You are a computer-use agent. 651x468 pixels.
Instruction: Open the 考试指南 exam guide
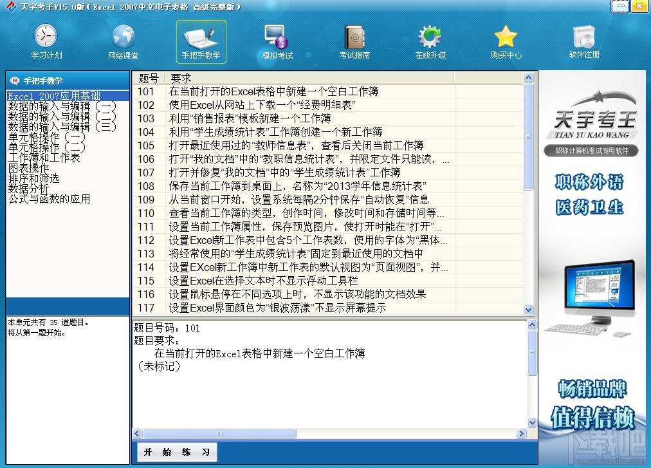click(353, 39)
